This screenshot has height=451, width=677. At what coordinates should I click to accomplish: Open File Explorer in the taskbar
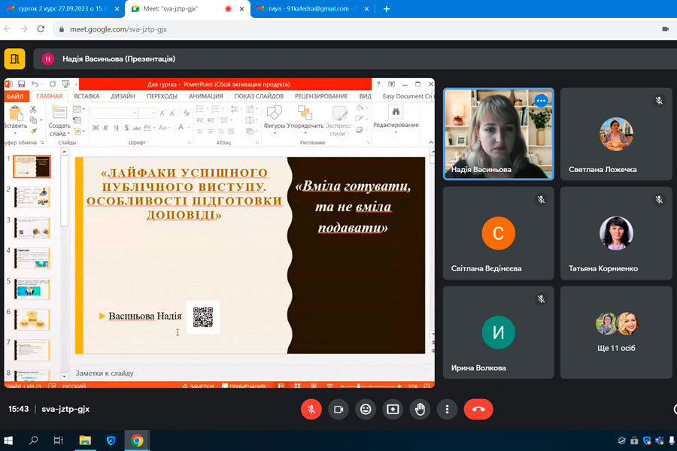click(85, 440)
